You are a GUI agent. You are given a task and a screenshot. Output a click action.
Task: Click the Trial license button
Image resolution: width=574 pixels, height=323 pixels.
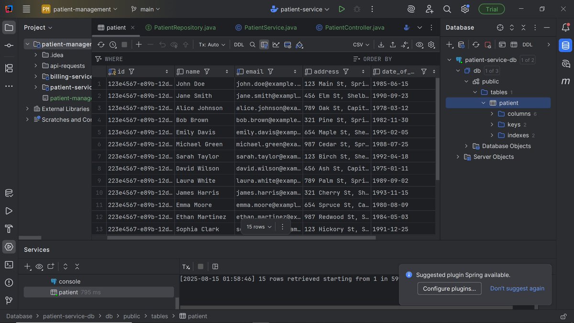492,9
